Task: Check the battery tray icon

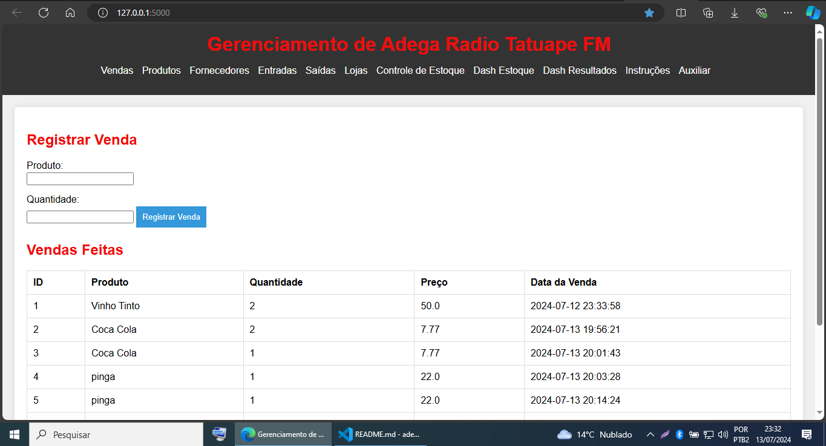Action: point(694,435)
